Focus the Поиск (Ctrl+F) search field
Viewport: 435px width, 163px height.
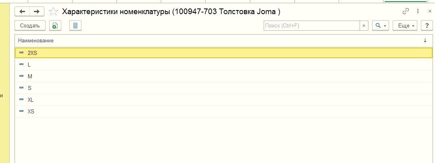coord(312,25)
